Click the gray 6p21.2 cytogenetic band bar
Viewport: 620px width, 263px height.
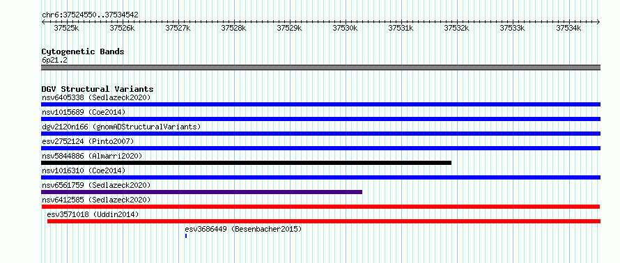320,67
